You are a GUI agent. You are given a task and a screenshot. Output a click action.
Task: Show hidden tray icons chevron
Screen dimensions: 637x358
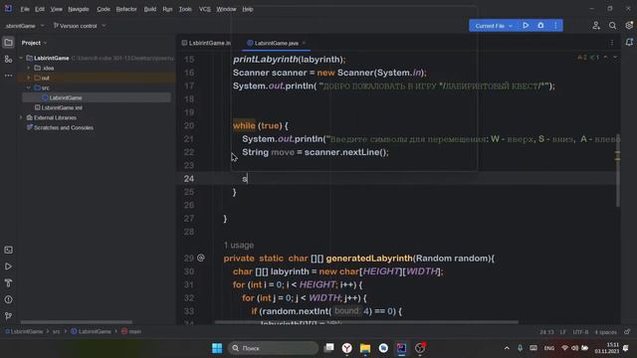(507, 348)
